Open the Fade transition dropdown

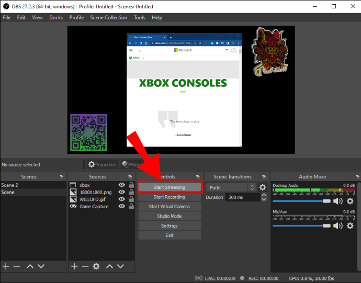tap(231, 187)
